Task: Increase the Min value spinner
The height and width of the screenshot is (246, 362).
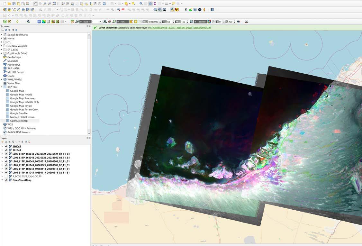Action: point(173,21)
